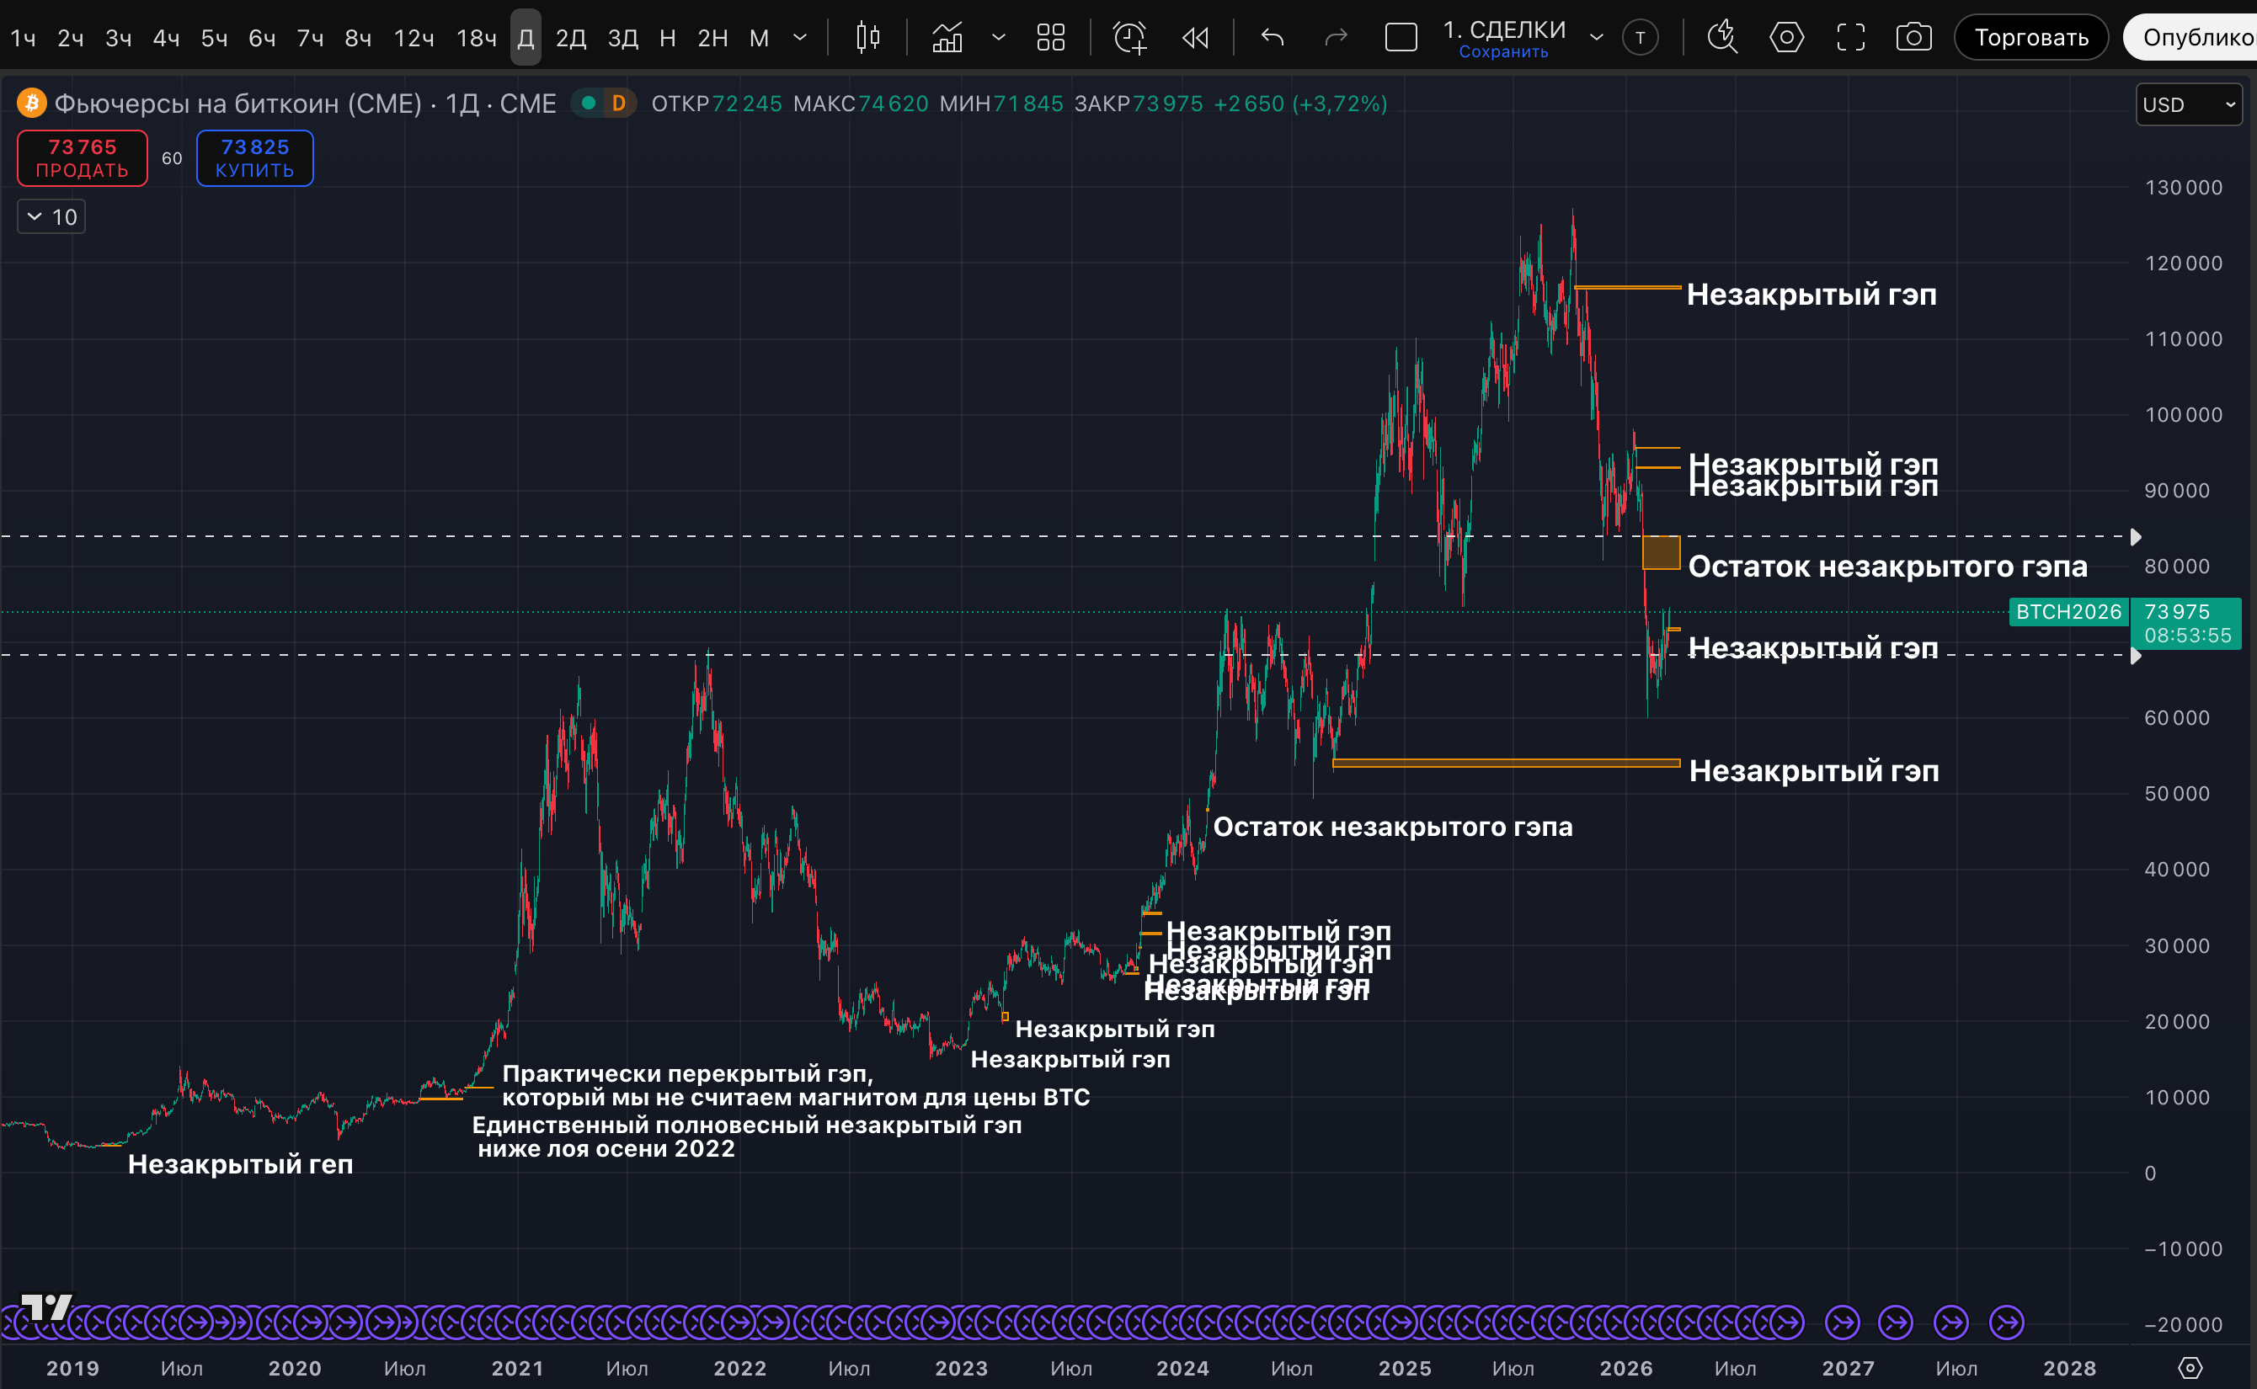Toggle the orange D data badge

click(x=618, y=103)
